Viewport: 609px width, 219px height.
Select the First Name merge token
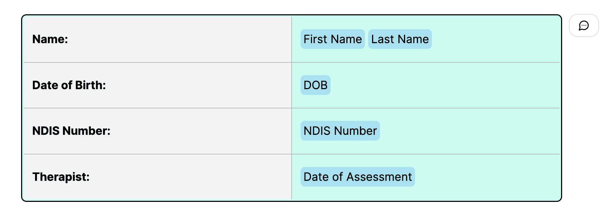coord(332,39)
